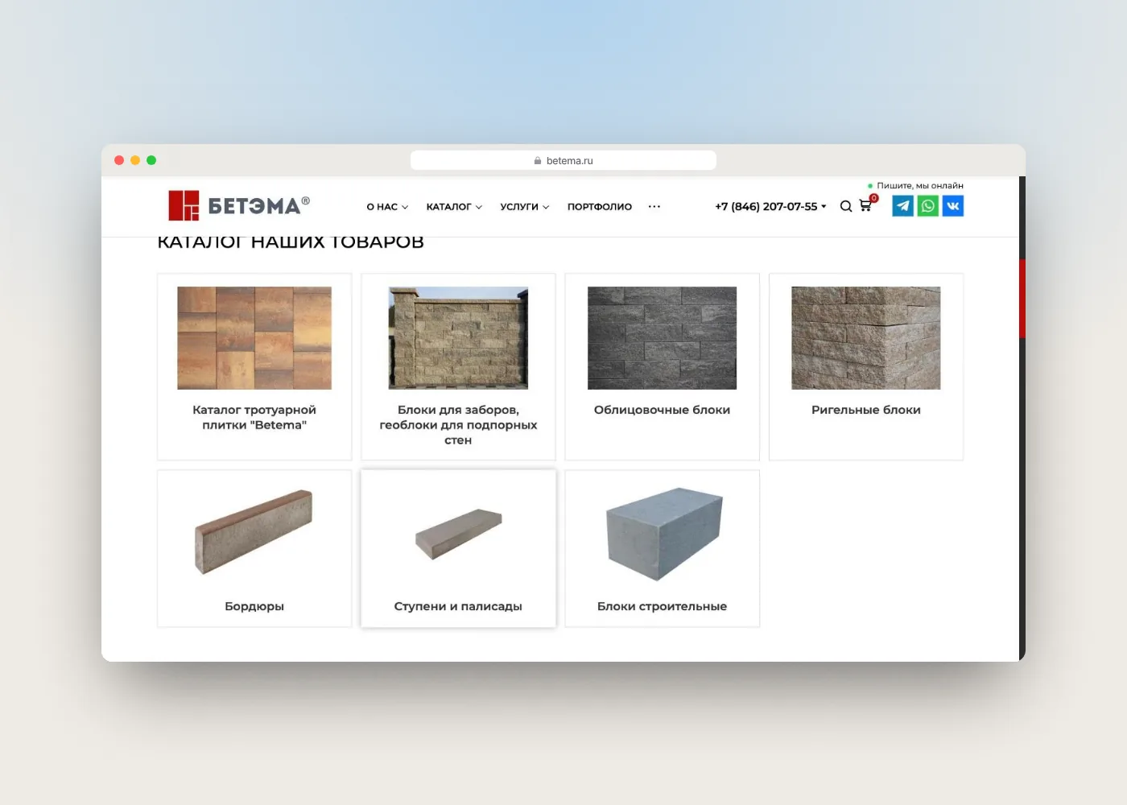This screenshot has height=805, width=1127.
Task: Click the fence blocks wall thumbnail
Action: pos(458,338)
